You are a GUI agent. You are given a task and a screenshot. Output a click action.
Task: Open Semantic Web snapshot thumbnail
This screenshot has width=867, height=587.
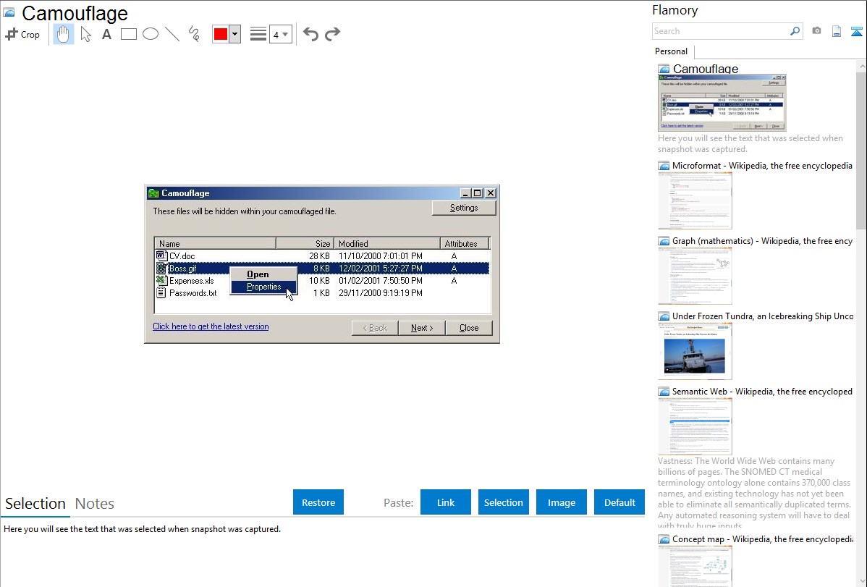[695, 426]
